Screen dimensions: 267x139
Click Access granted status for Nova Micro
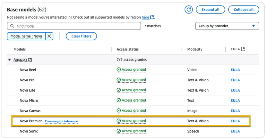pos(131,101)
